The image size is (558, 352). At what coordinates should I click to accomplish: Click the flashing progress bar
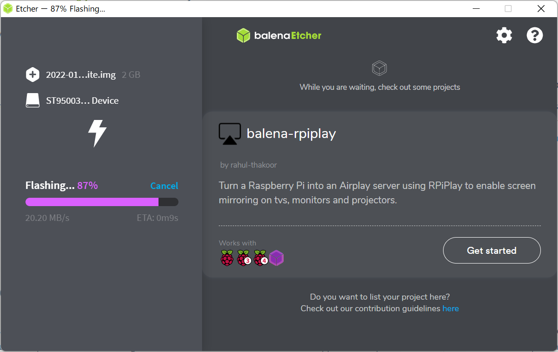coord(102,202)
